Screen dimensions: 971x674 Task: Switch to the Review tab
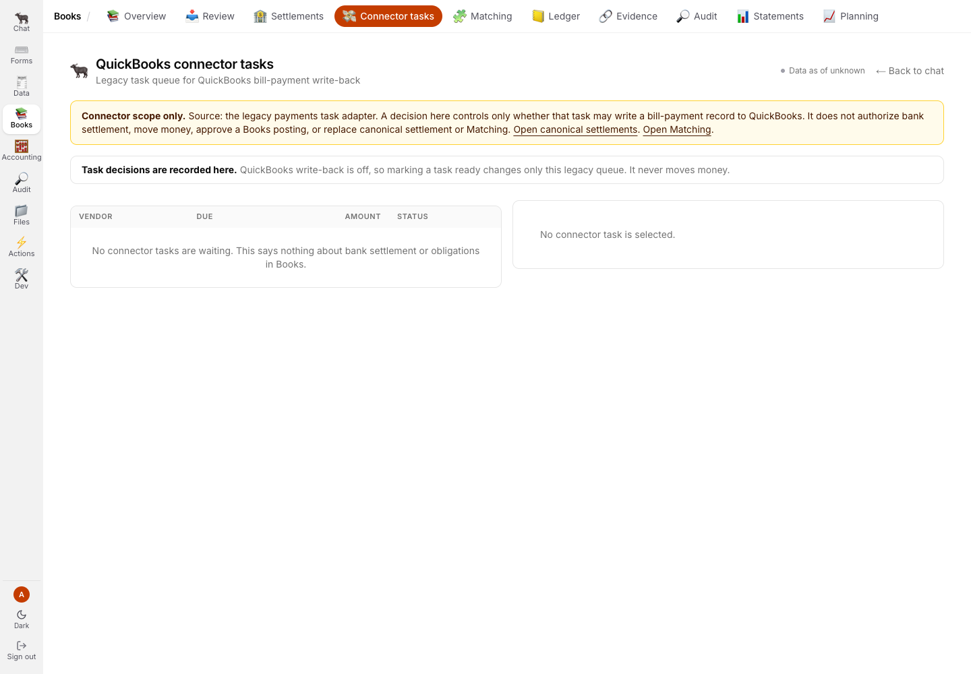coord(210,16)
